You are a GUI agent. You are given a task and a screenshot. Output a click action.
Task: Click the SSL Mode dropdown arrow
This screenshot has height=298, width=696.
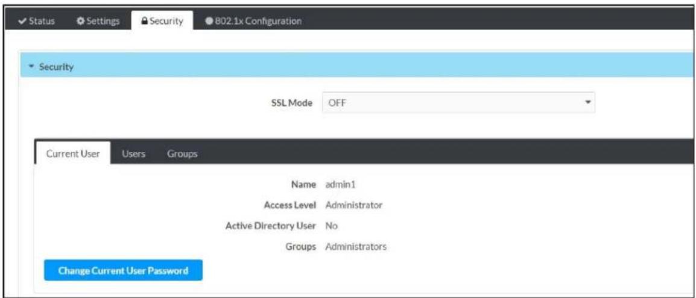click(x=587, y=102)
